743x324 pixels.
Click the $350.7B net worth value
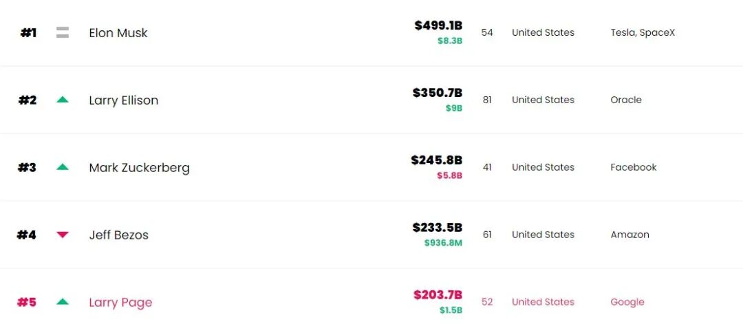pos(438,92)
